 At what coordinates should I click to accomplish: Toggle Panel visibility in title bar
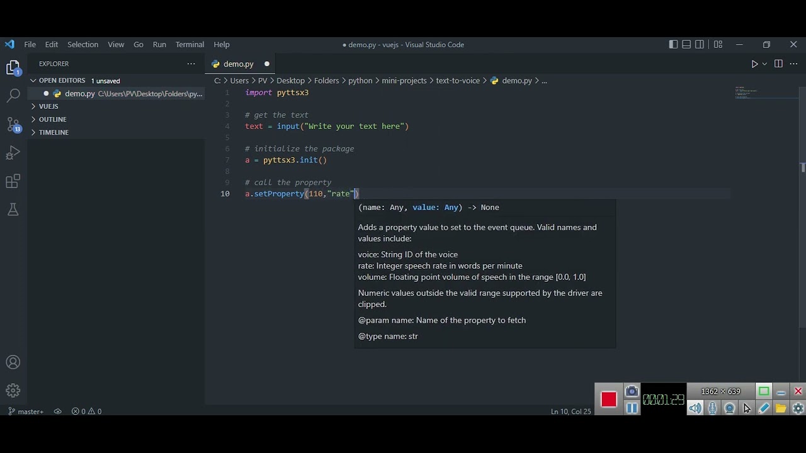[x=686, y=45]
